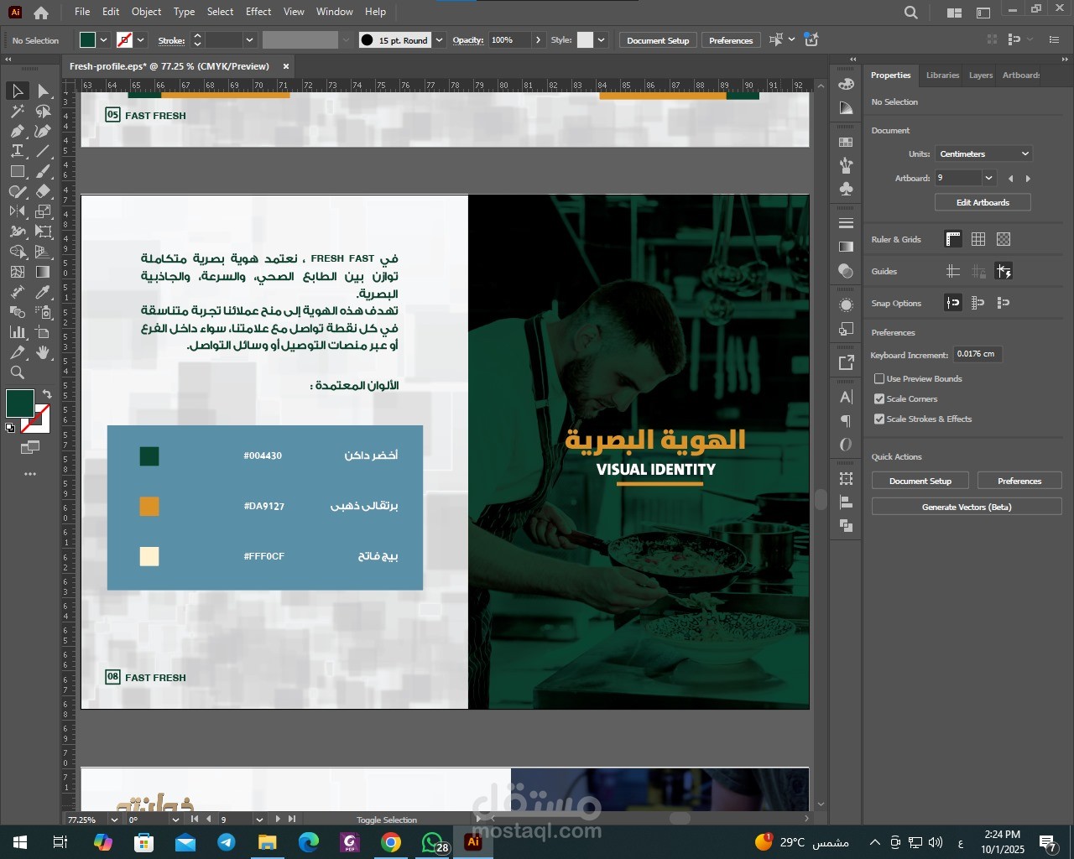Open the Opacity 100% dropdown arrow

[x=538, y=40]
